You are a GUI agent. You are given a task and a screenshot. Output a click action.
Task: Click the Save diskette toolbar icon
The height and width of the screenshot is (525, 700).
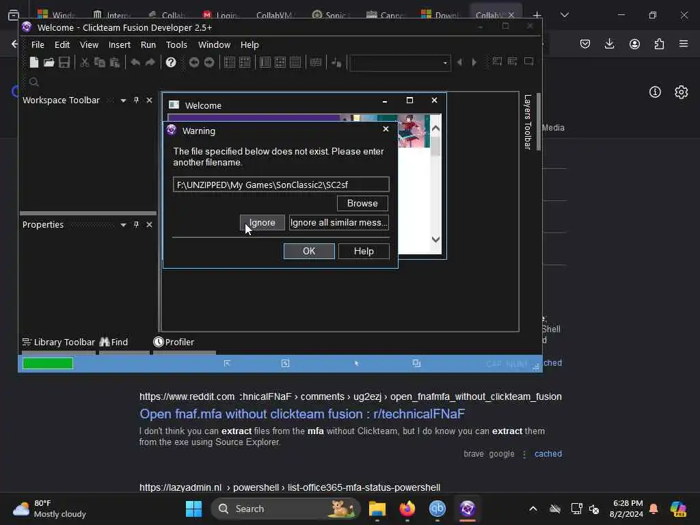64,62
